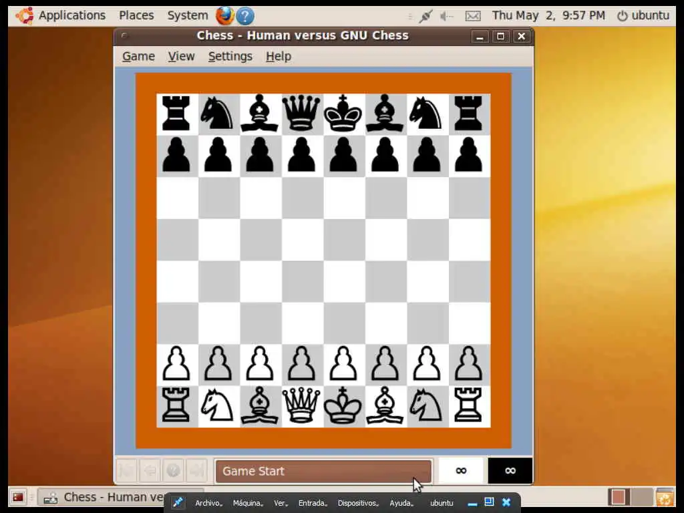Viewport: 684px width, 513px height.
Task: Open the Places menu
Action: pyautogui.click(x=136, y=16)
